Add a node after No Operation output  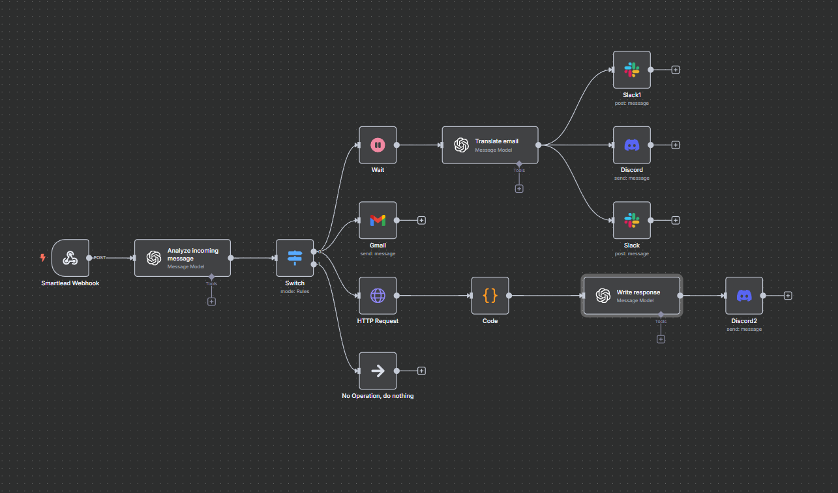click(x=421, y=371)
